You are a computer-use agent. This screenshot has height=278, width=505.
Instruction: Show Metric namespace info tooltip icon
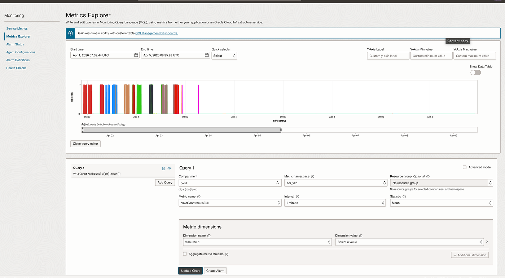coord(312,177)
